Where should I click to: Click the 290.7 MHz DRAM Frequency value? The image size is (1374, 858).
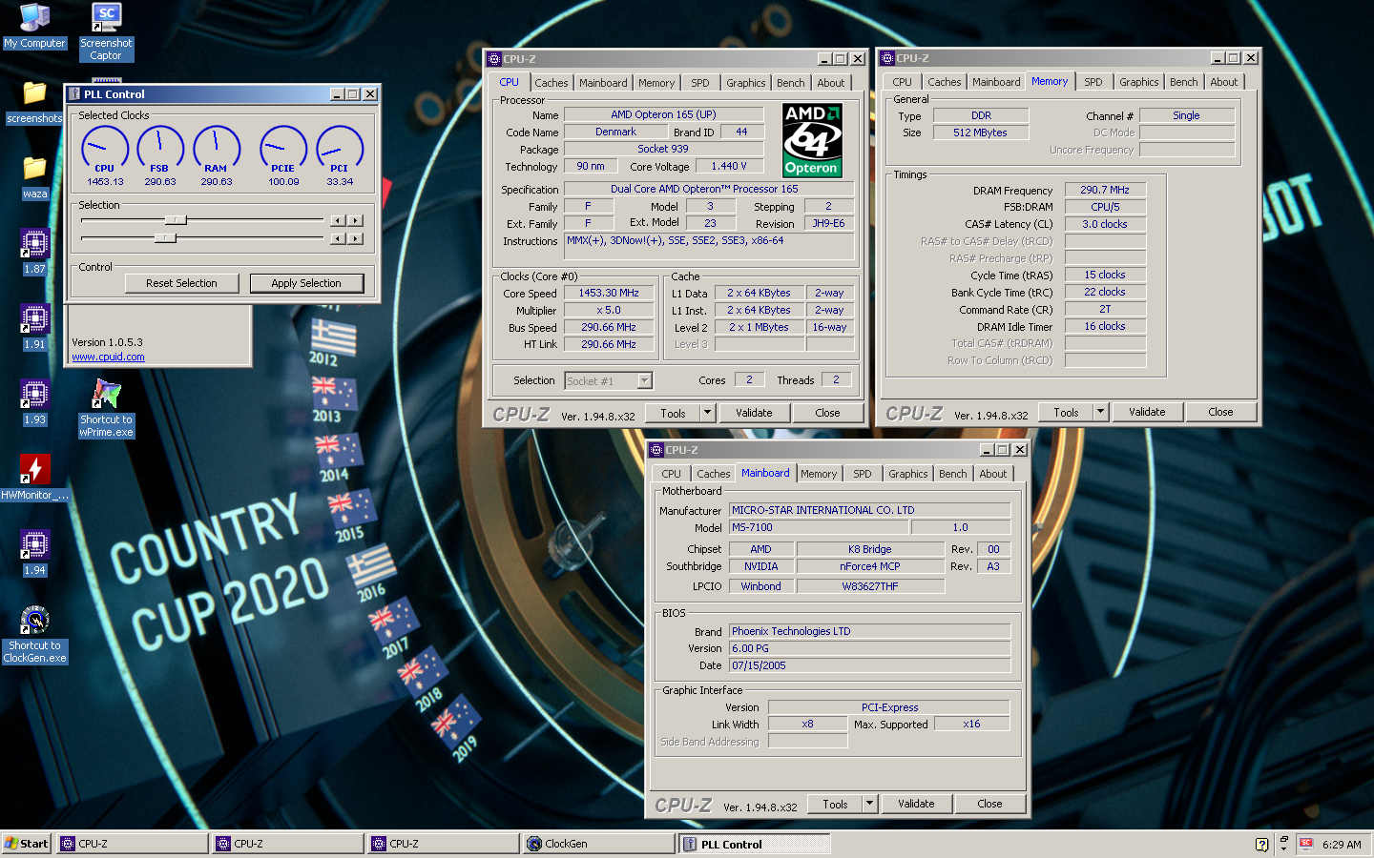[1105, 190]
